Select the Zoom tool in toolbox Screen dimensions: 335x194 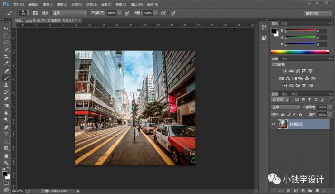click(6, 163)
